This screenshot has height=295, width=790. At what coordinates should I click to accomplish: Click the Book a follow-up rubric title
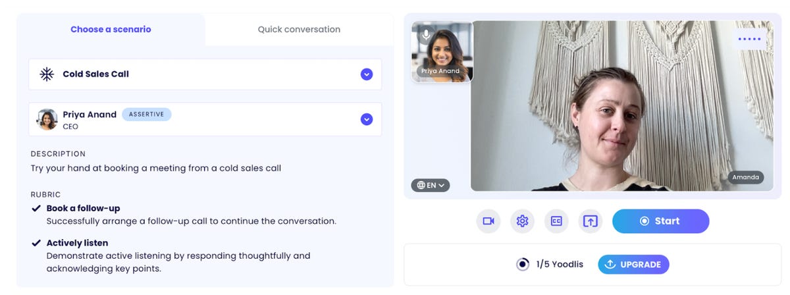83,208
